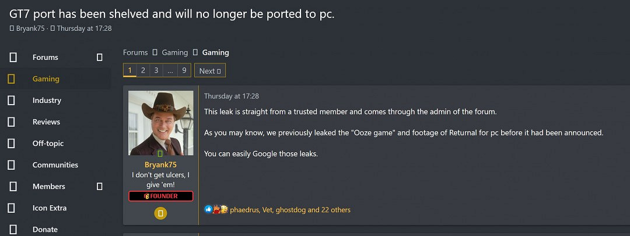Click the Icon Extra sidebar icon
Image resolution: width=630 pixels, height=236 pixels.
coord(11,208)
